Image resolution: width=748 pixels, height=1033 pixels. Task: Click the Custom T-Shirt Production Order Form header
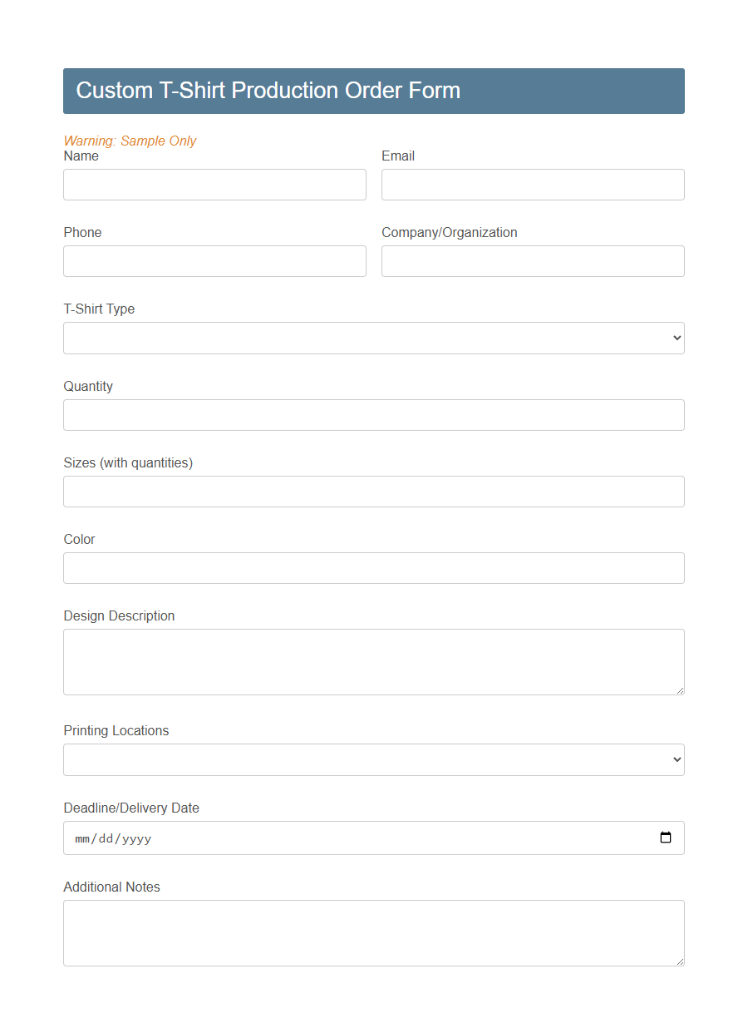pos(268,91)
